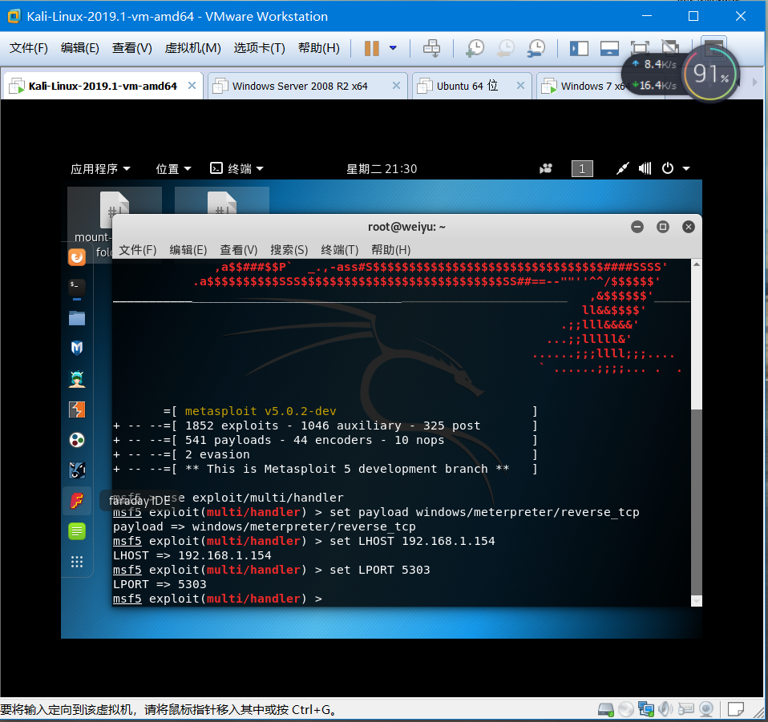The image size is (768, 722).
Task: Close the Kali-Linux-2019.1-vm-amd64 tab
Action: 192,86
